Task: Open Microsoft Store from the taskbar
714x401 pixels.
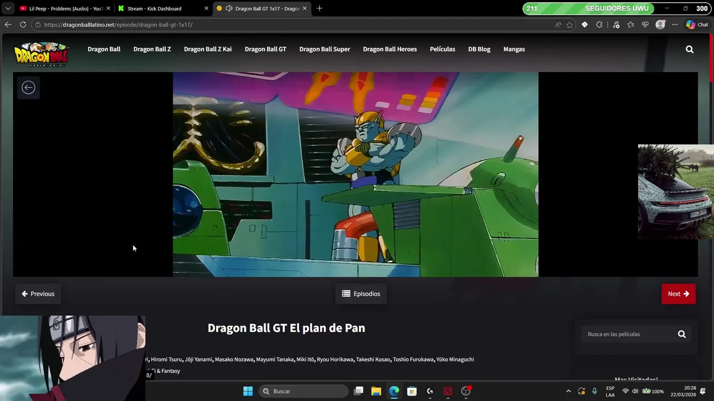Action: click(x=412, y=391)
